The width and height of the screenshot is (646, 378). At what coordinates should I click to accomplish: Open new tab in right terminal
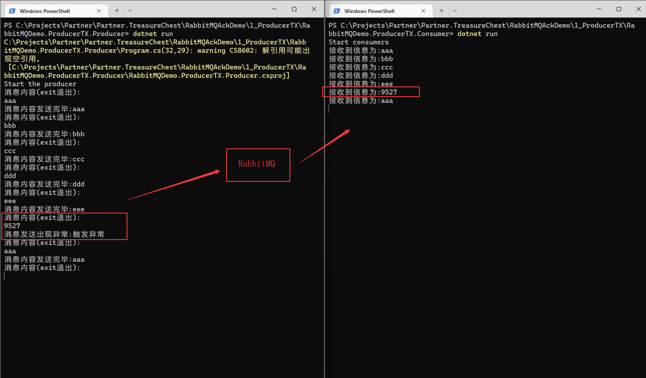[441, 10]
